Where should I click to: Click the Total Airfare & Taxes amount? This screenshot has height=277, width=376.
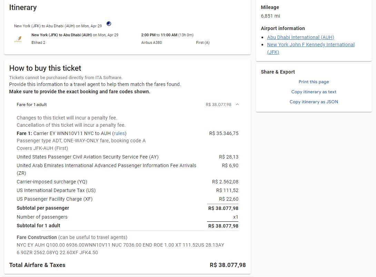click(228, 265)
